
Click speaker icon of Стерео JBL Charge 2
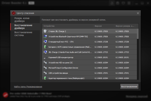coord(45,31)
